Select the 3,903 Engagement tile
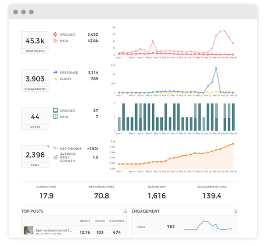 tap(35, 81)
